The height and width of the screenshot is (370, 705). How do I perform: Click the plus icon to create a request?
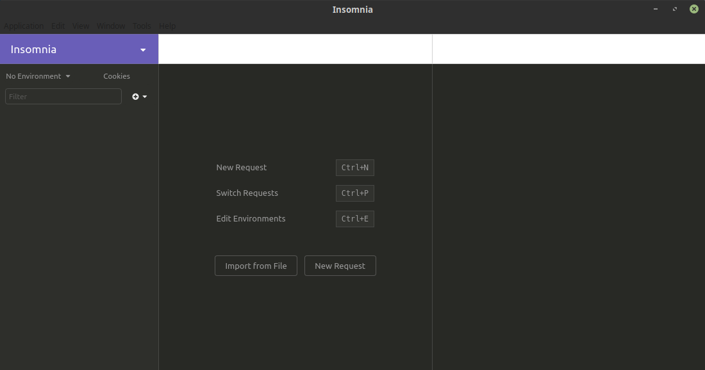tap(135, 96)
